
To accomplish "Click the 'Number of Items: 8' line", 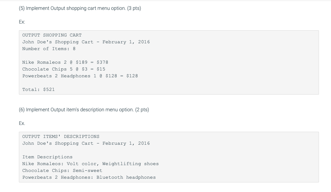I will point(49,49).
